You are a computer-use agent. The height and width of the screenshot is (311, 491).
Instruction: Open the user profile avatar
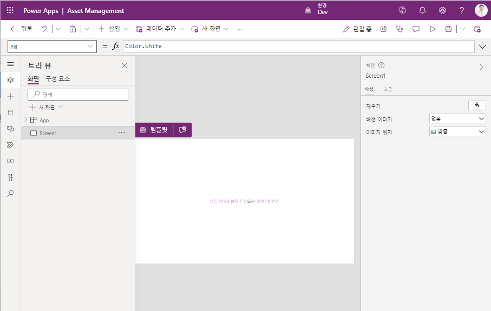[x=481, y=10]
